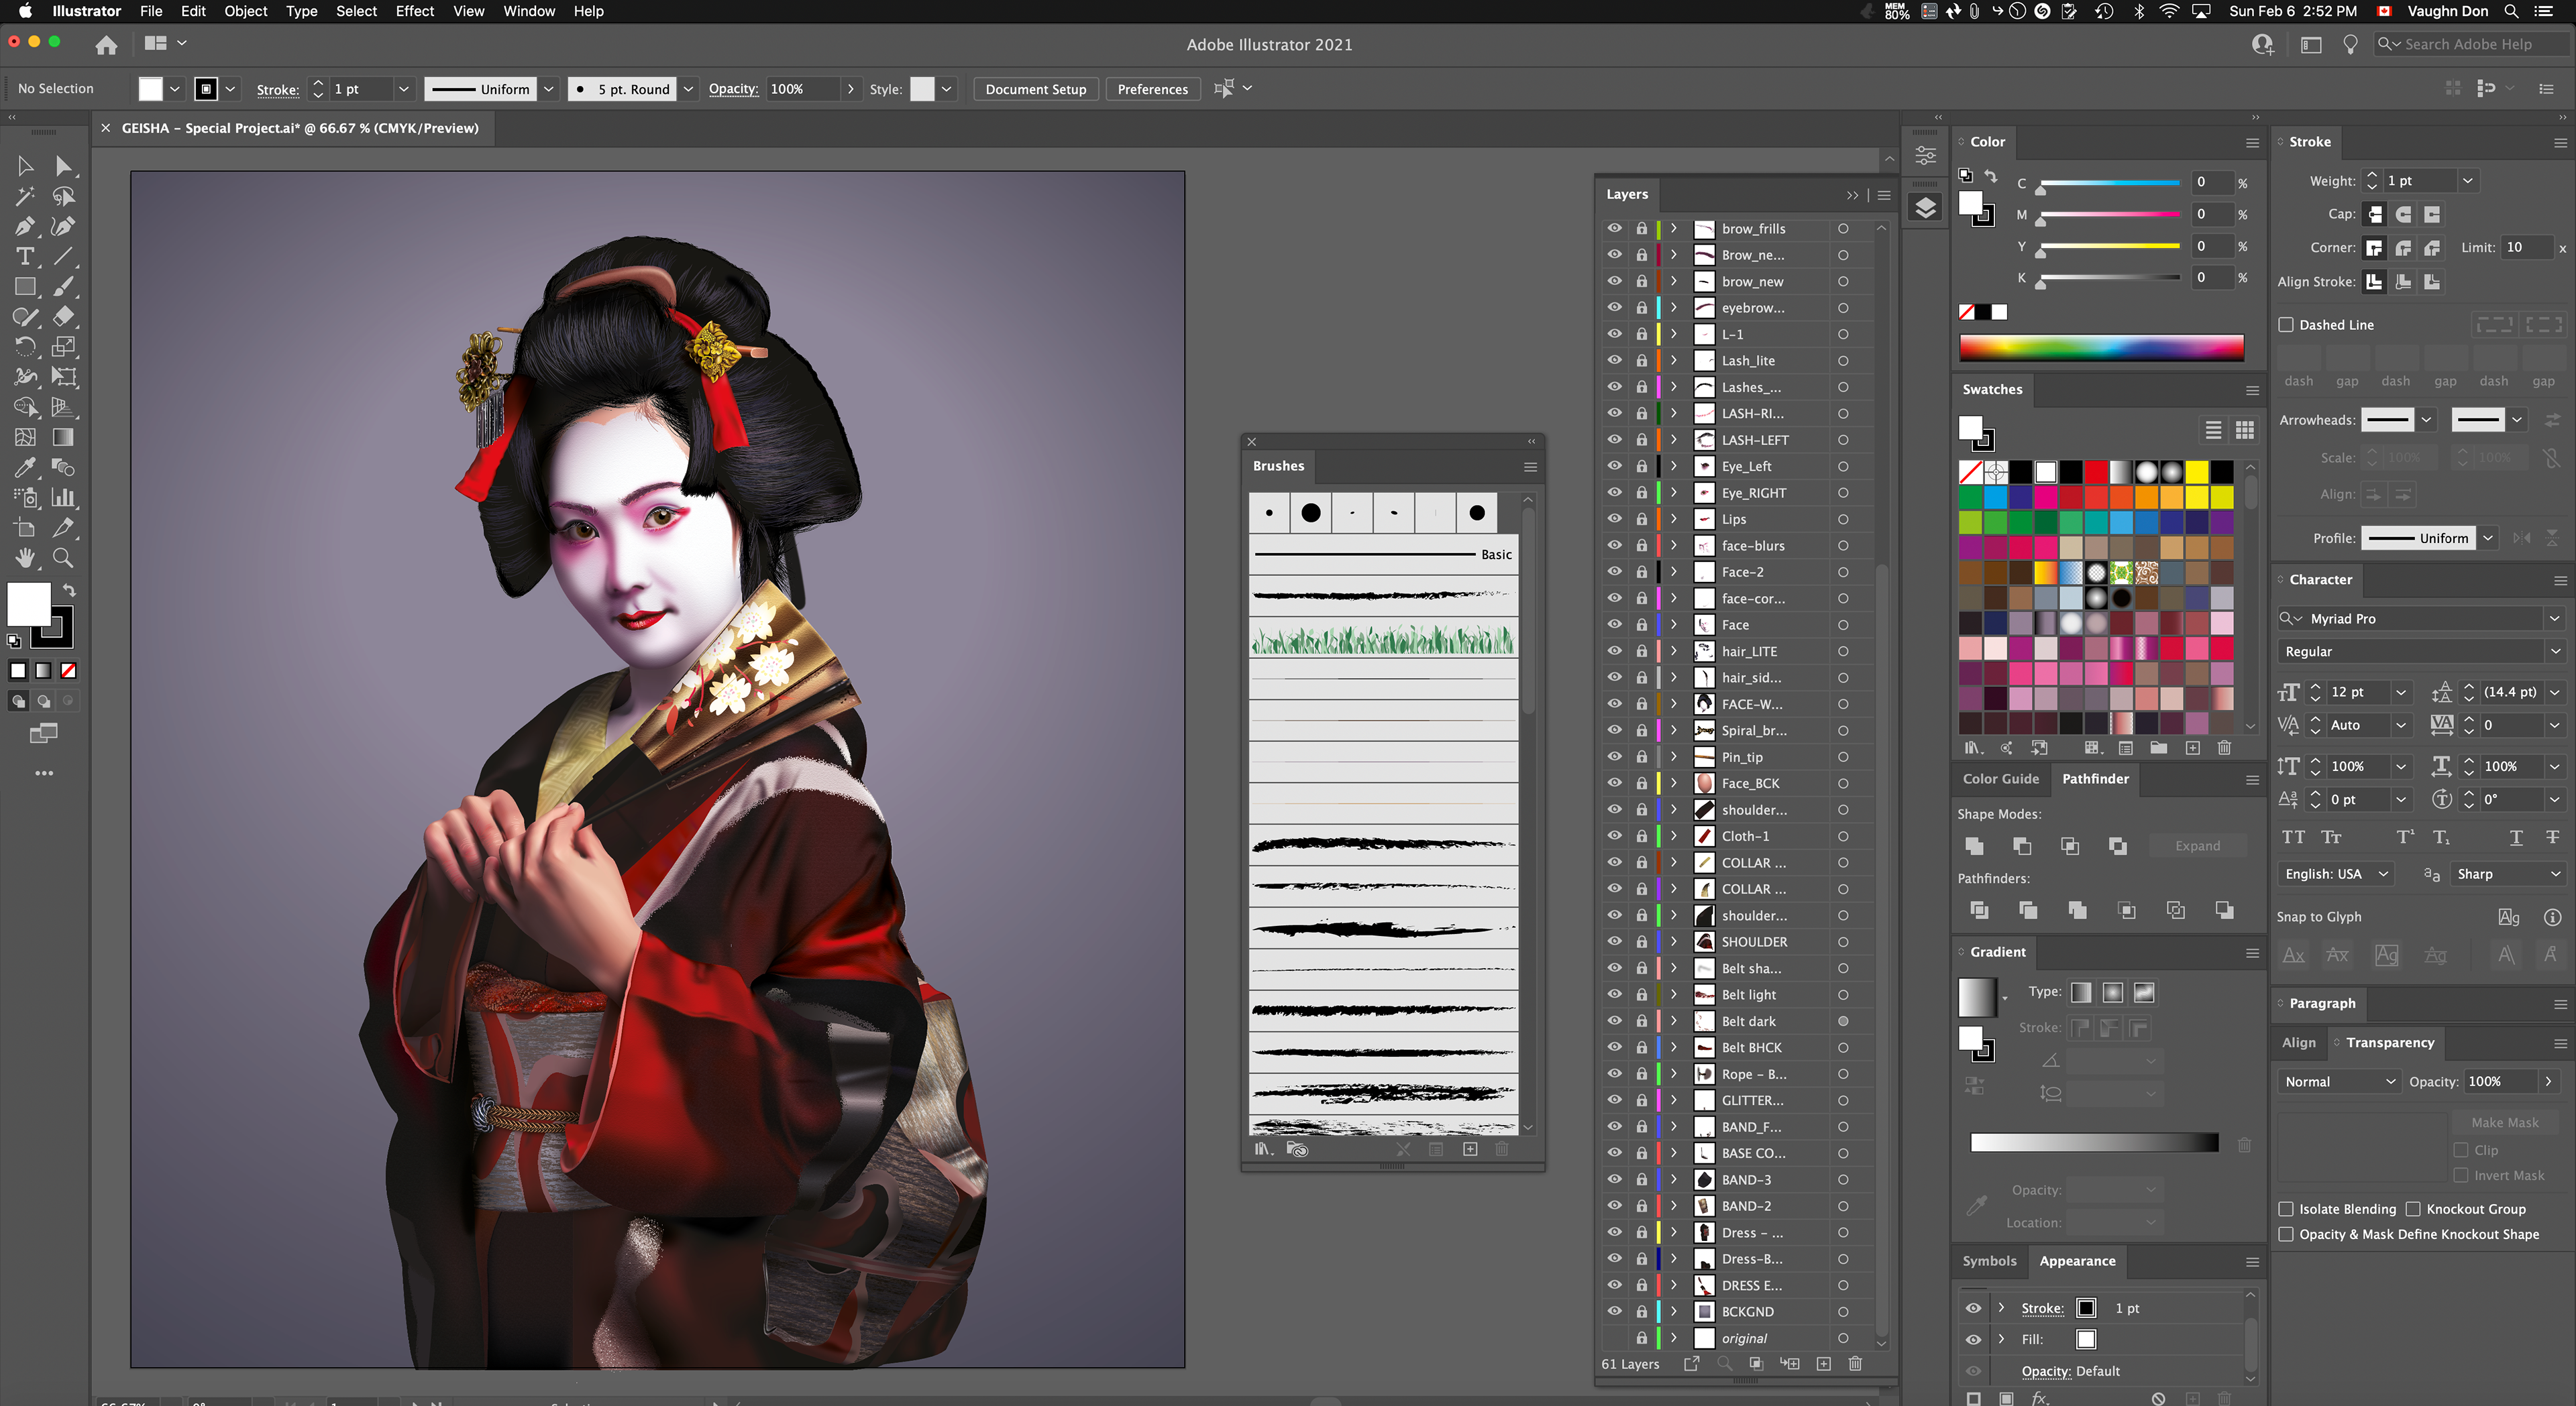Click the Basic brush in Brushes panel

tap(1383, 554)
